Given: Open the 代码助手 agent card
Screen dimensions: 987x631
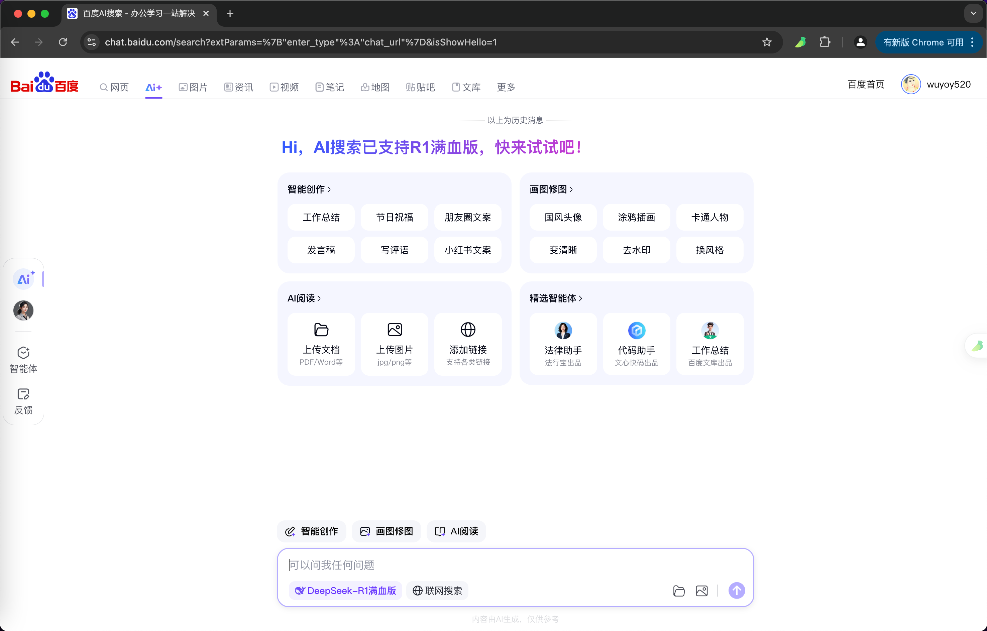Looking at the screenshot, I should coord(636,343).
